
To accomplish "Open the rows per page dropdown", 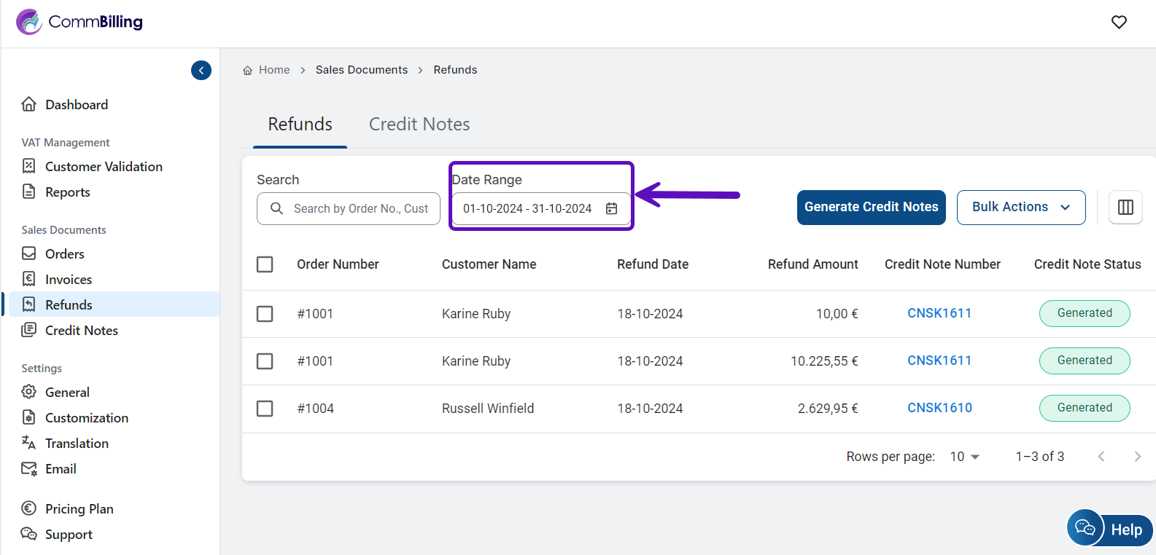I will pos(964,457).
